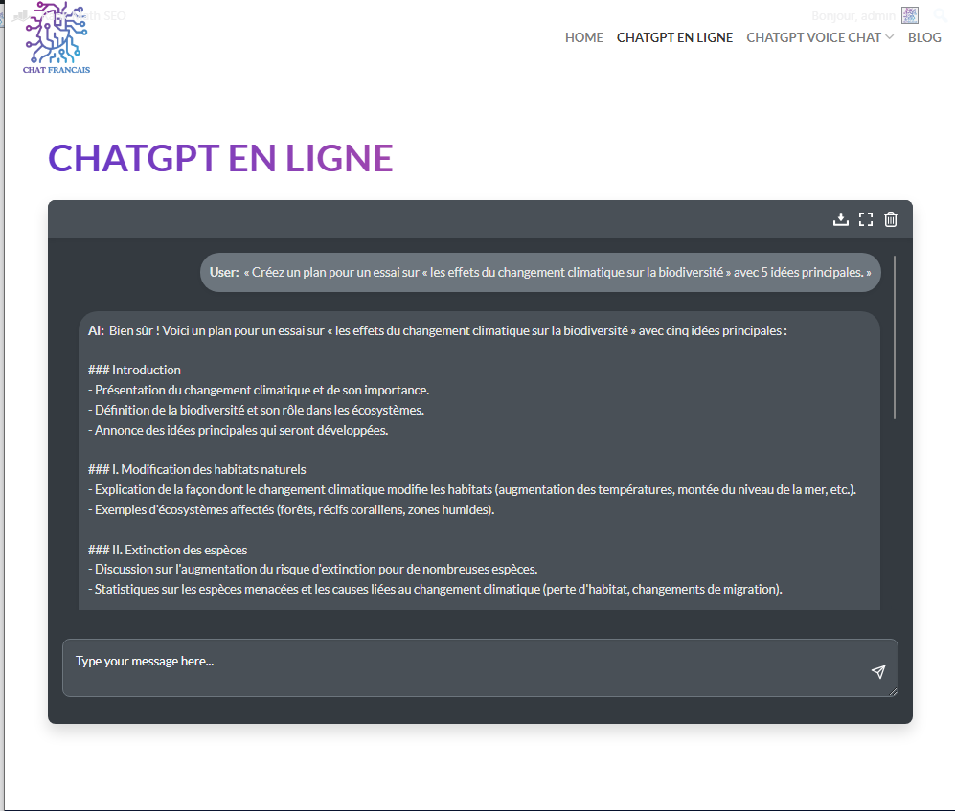Send the message with paper-plane icon
Screen dimensions: 955x811
877,671
